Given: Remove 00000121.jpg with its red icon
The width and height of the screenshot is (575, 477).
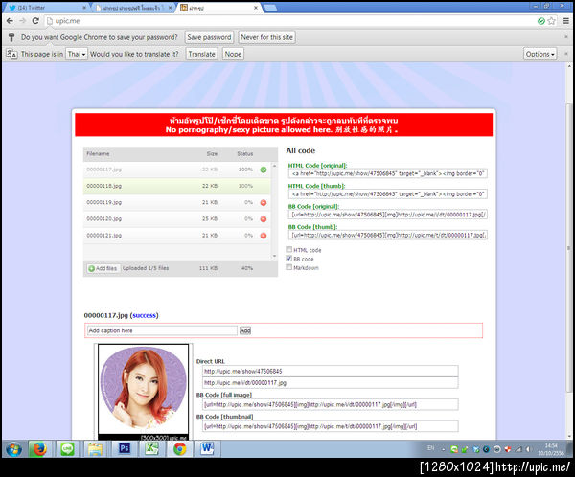Looking at the screenshot, I should pos(264,236).
